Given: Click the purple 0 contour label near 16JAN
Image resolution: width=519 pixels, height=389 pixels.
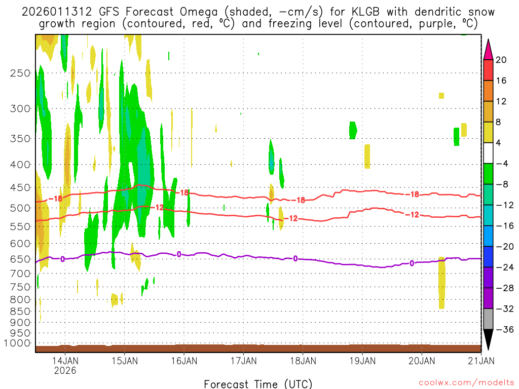Looking at the screenshot, I should point(179,254).
